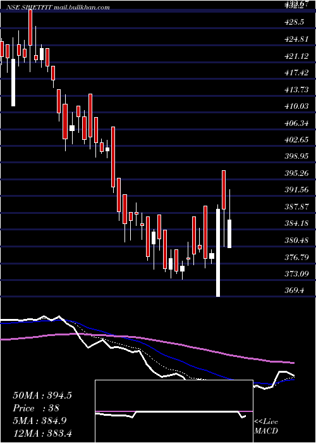Select the last white candle on the right
Screen dimensions: 316x443
[229, 234]
